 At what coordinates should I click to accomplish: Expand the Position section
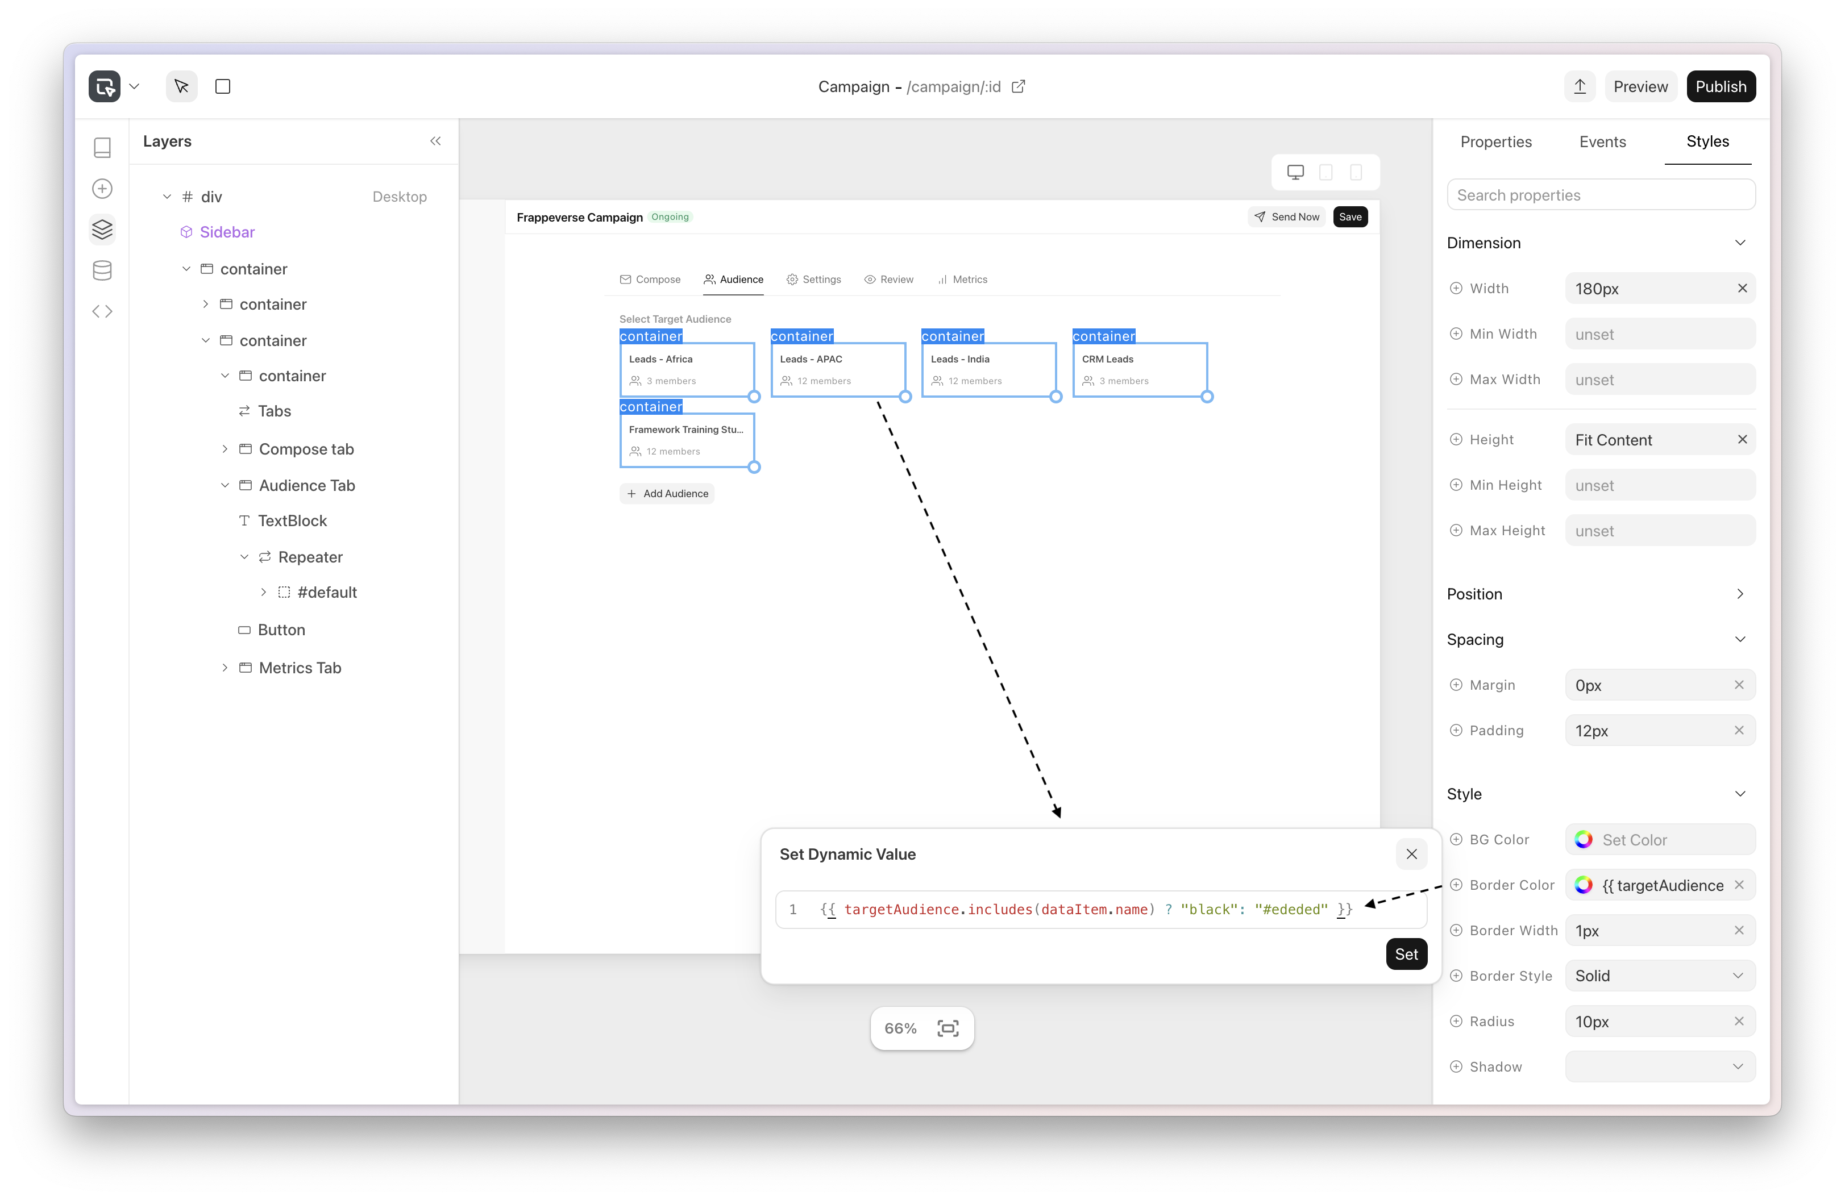click(1740, 593)
